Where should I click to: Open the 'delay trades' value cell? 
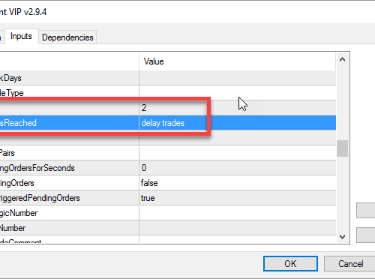point(238,123)
